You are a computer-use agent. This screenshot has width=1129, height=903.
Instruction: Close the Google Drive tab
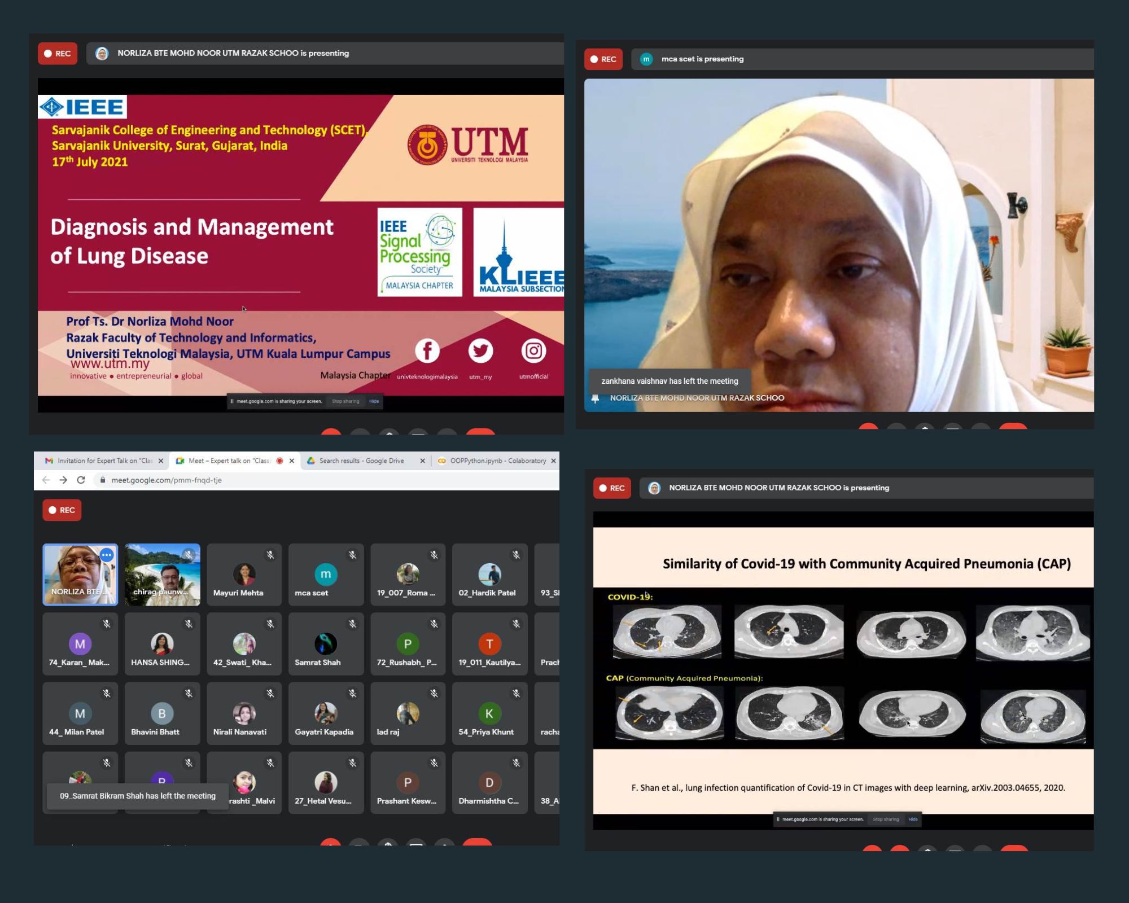tap(422, 461)
